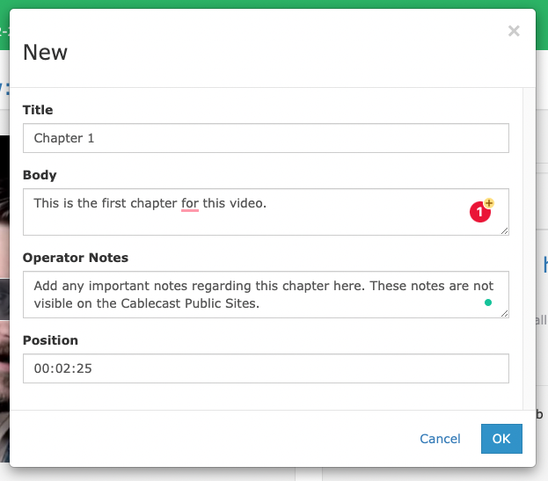Click the Operator Notes label
548x481 pixels.
click(x=76, y=258)
